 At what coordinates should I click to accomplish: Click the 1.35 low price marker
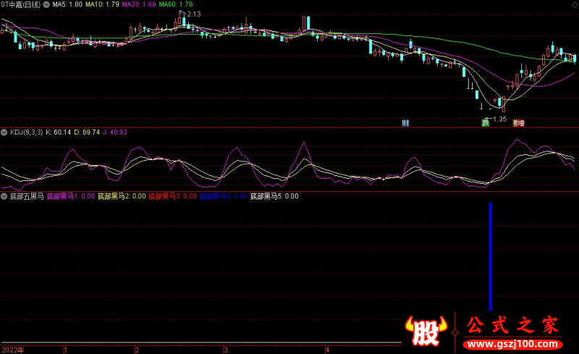499,119
